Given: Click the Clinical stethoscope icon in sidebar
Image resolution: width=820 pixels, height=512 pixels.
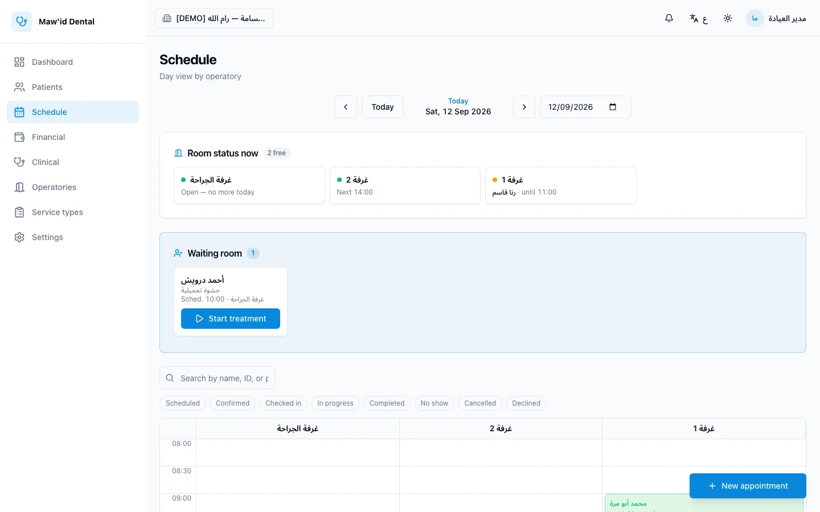Looking at the screenshot, I should pos(19,162).
